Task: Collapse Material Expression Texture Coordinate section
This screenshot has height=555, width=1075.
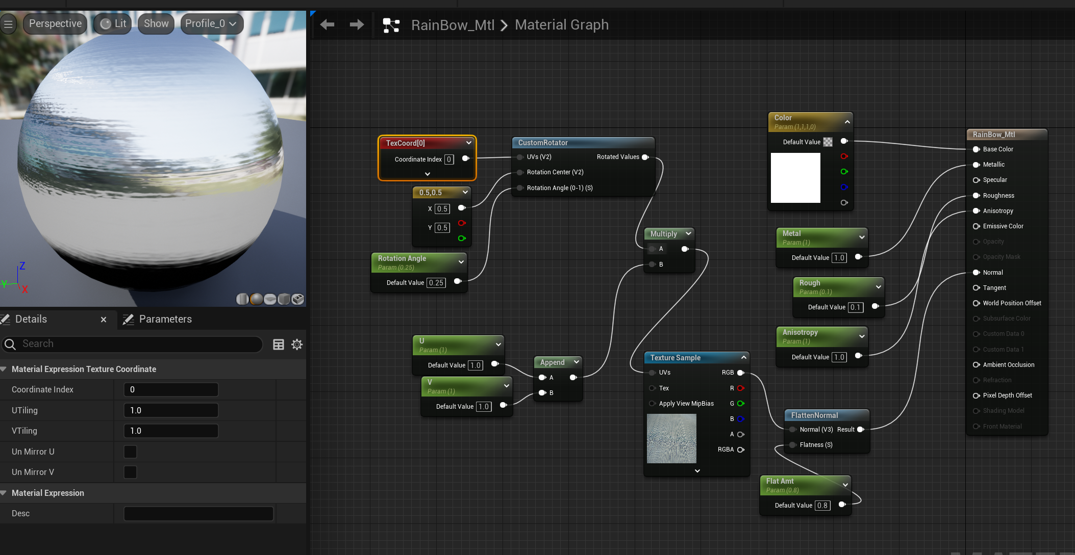Action: click(x=4, y=369)
